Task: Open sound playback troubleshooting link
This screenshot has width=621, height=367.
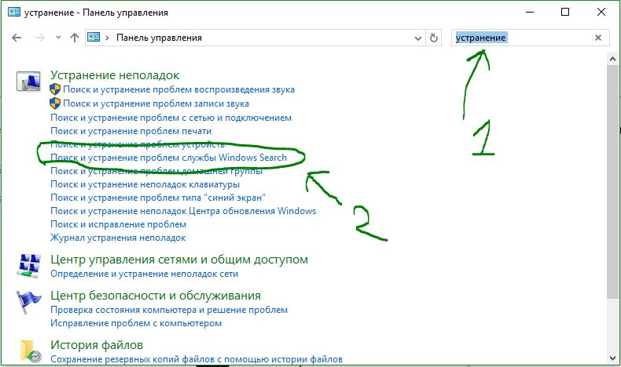Action: [178, 89]
